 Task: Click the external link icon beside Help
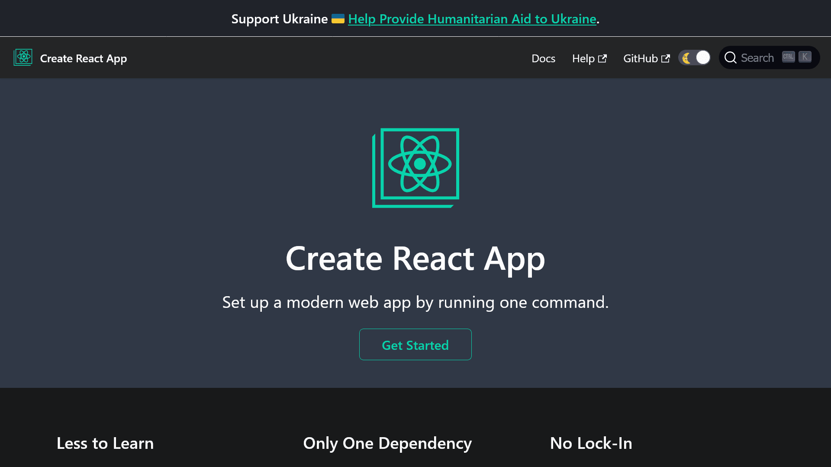602,58
